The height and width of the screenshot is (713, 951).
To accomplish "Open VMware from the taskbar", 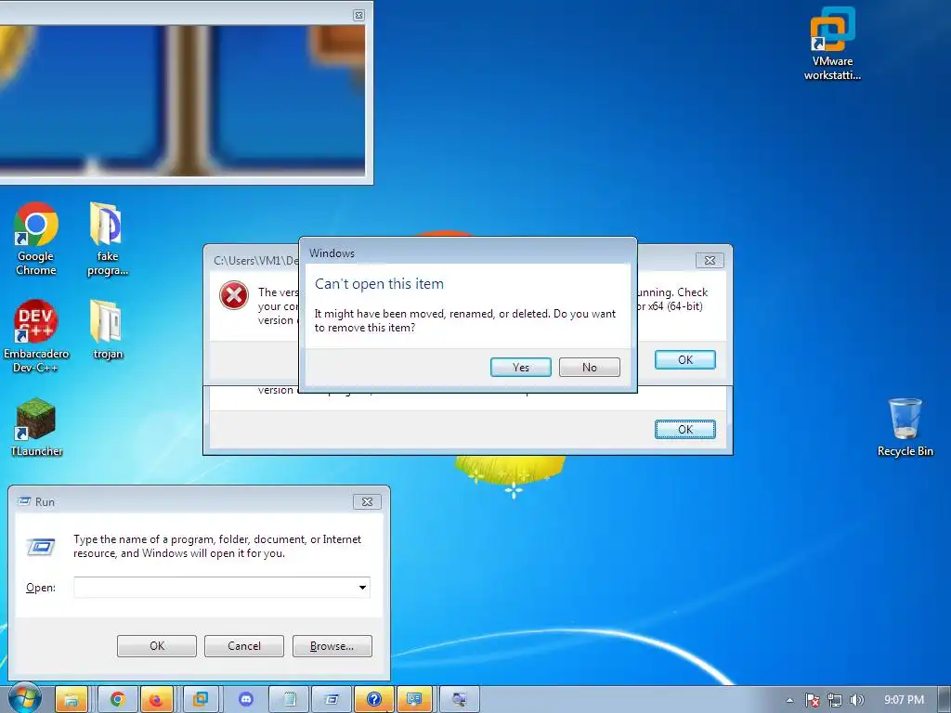I will pyautogui.click(x=201, y=699).
